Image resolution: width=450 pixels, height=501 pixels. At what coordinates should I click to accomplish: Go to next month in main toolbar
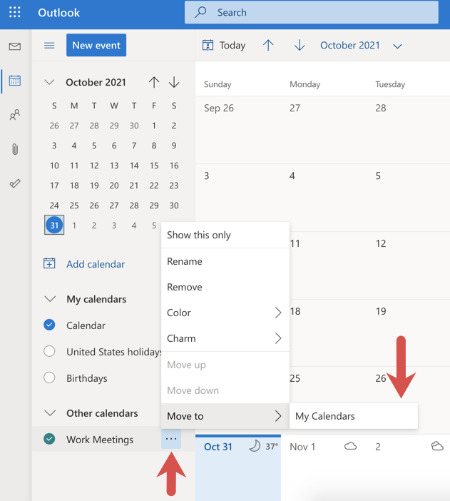(300, 45)
